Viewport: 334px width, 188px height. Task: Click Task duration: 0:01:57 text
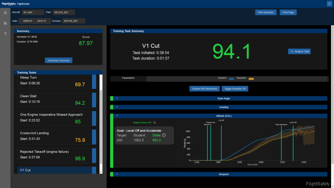151,58
